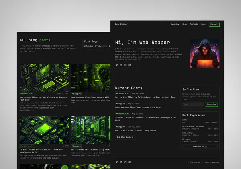Viewport: 241px width, 169px height.
Task: Click the Download CV button
Action: click(200, 146)
